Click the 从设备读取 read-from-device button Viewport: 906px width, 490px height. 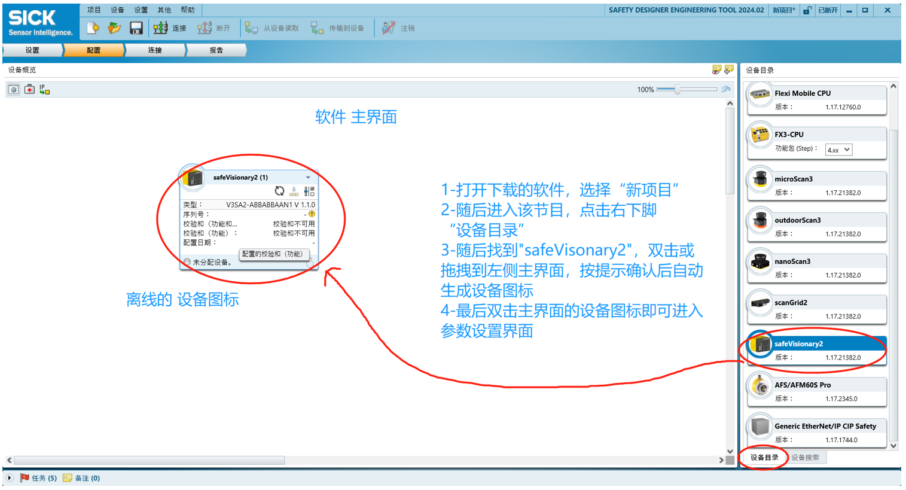pos(272,28)
